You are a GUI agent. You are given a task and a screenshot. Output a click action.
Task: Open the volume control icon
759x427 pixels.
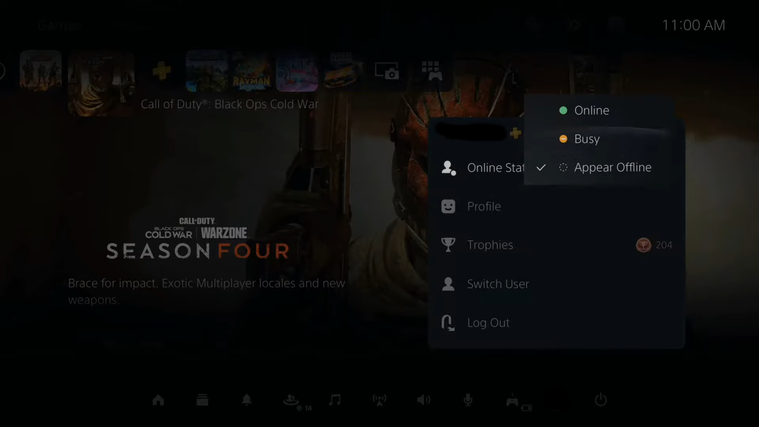point(424,399)
